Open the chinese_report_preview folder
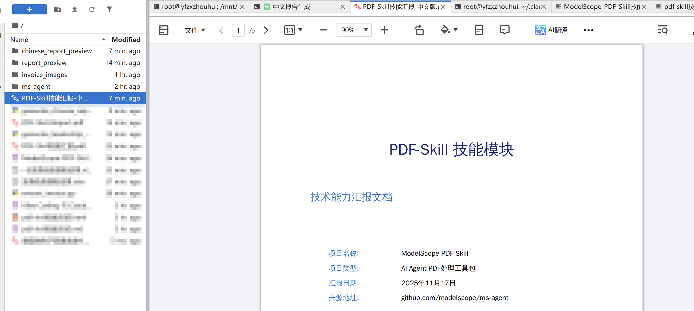 click(57, 51)
